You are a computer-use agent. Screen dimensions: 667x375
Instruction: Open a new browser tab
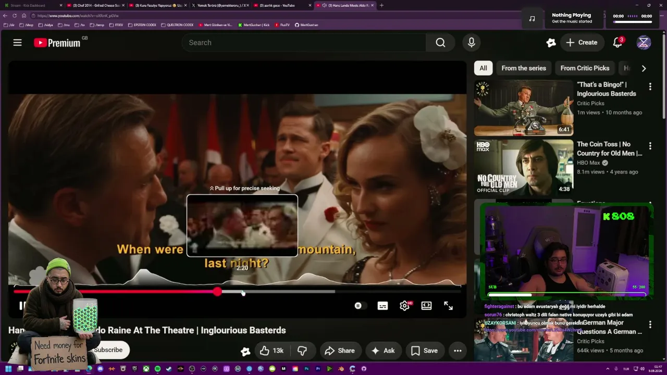tap(381, 5)
